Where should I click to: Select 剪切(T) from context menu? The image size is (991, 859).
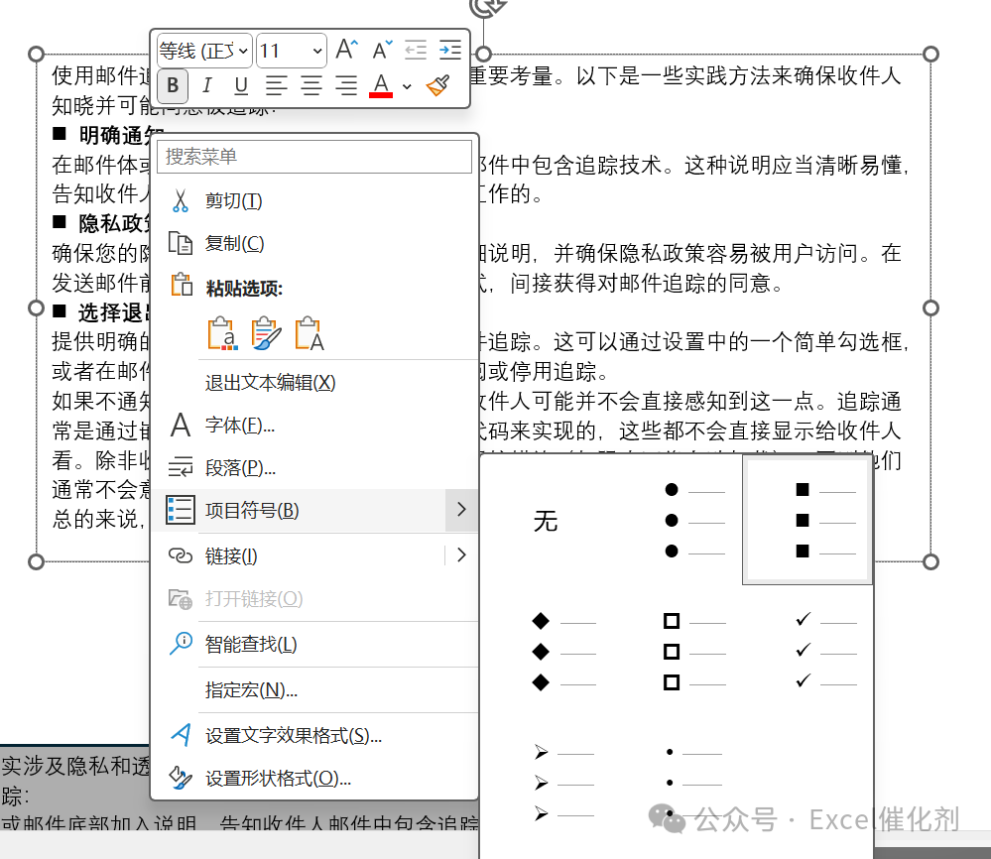point(314,201)
